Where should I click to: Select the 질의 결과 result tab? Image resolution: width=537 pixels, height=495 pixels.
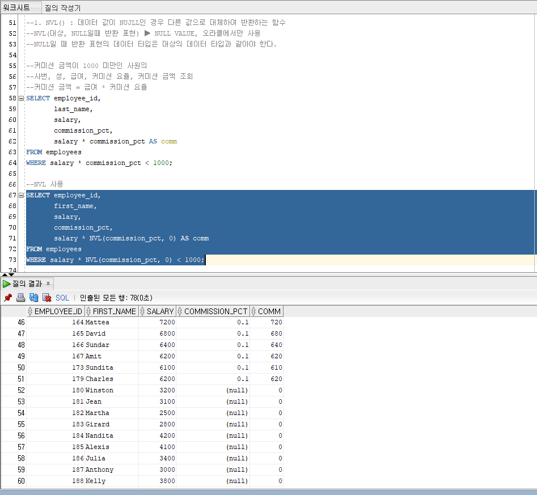click(x=27, y=284)
